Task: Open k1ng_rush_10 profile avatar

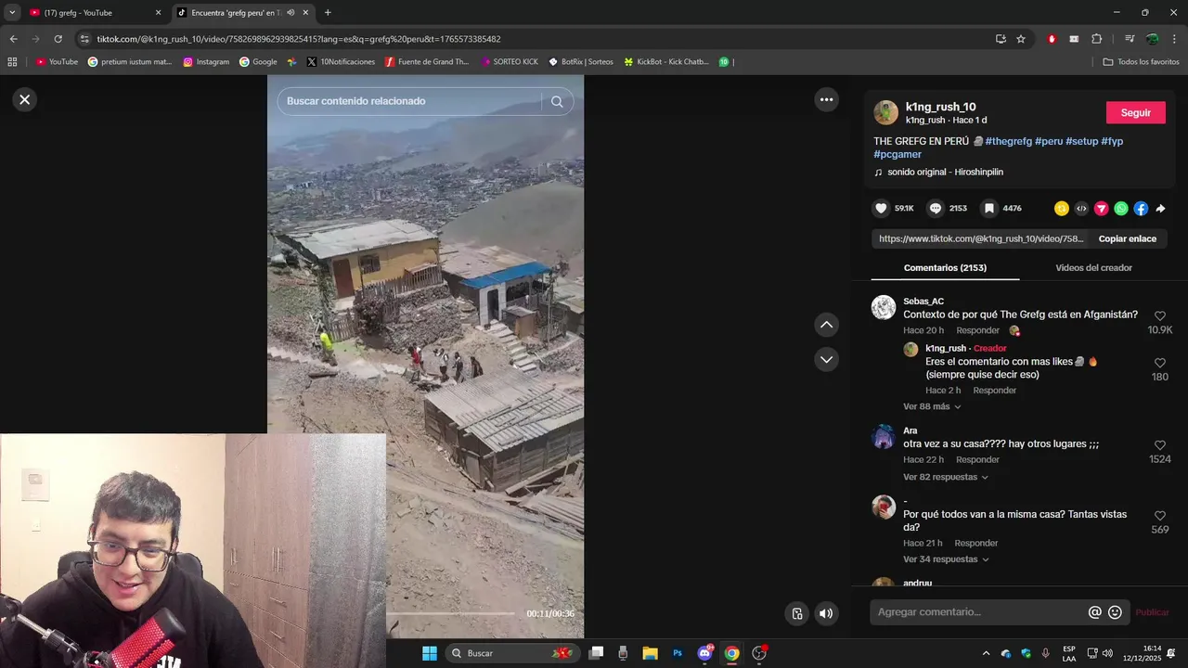Action: click(x=886, y=112)
